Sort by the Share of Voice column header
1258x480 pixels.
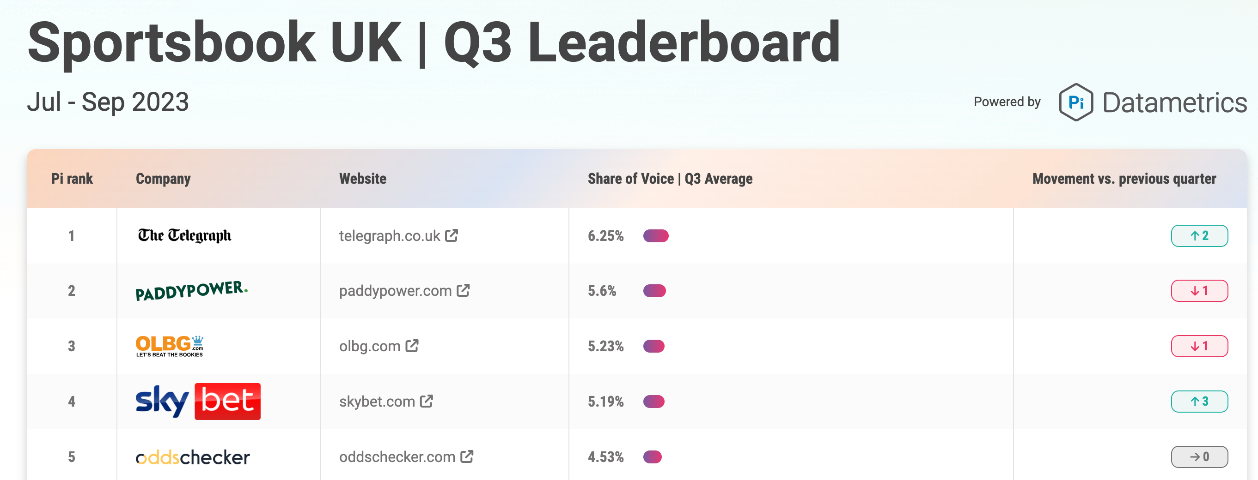(671, 179)
